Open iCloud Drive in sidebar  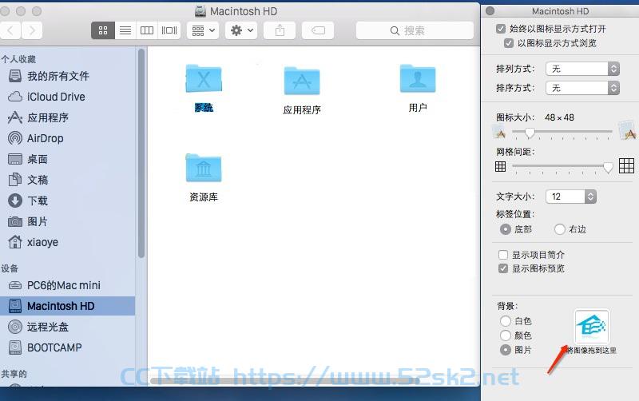pyautogui.click(x=67, y=97)
